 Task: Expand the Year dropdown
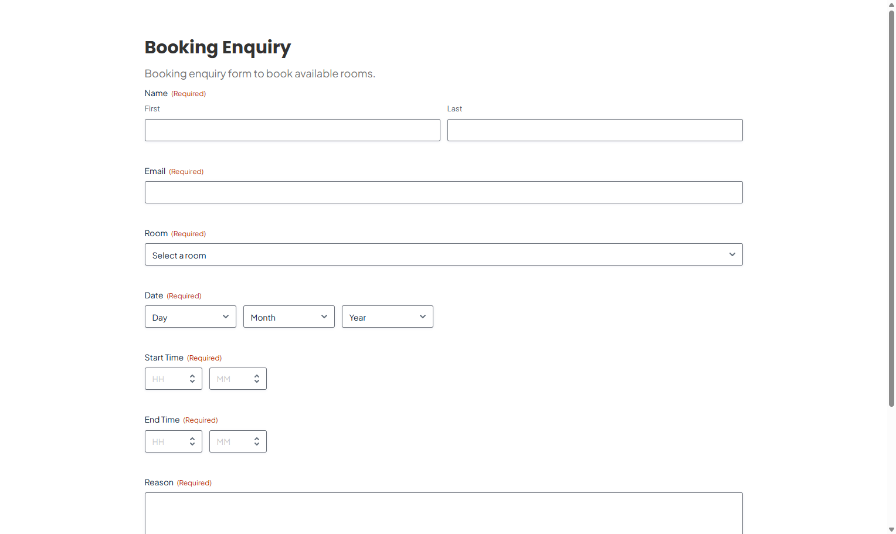tap(387, 317)
